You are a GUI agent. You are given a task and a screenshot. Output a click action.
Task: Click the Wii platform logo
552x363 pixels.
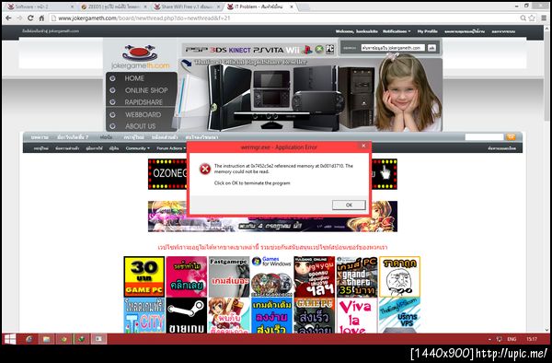(x=293, y=50)
